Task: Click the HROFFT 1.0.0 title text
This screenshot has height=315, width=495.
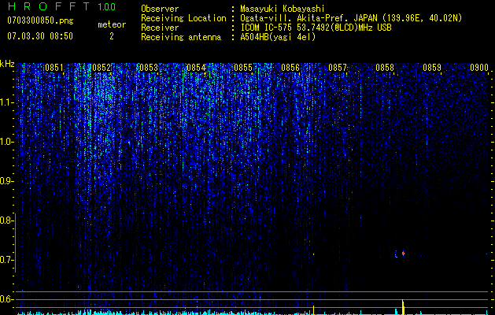Action: coord(61,6)
